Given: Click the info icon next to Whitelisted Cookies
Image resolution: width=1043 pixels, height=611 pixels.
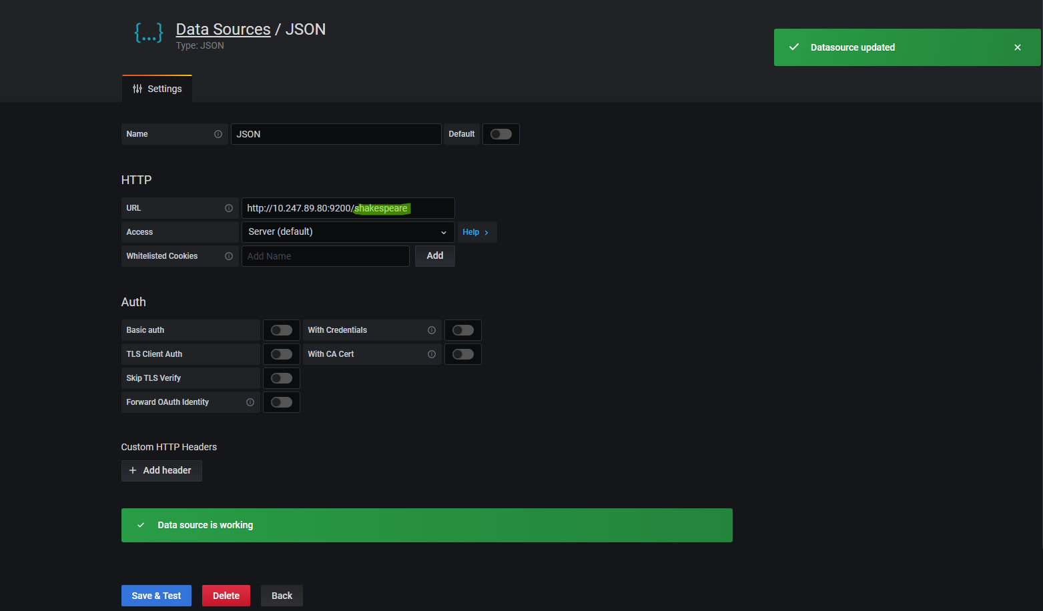Looking at the screenshot, I should click(x=228, y=256).
